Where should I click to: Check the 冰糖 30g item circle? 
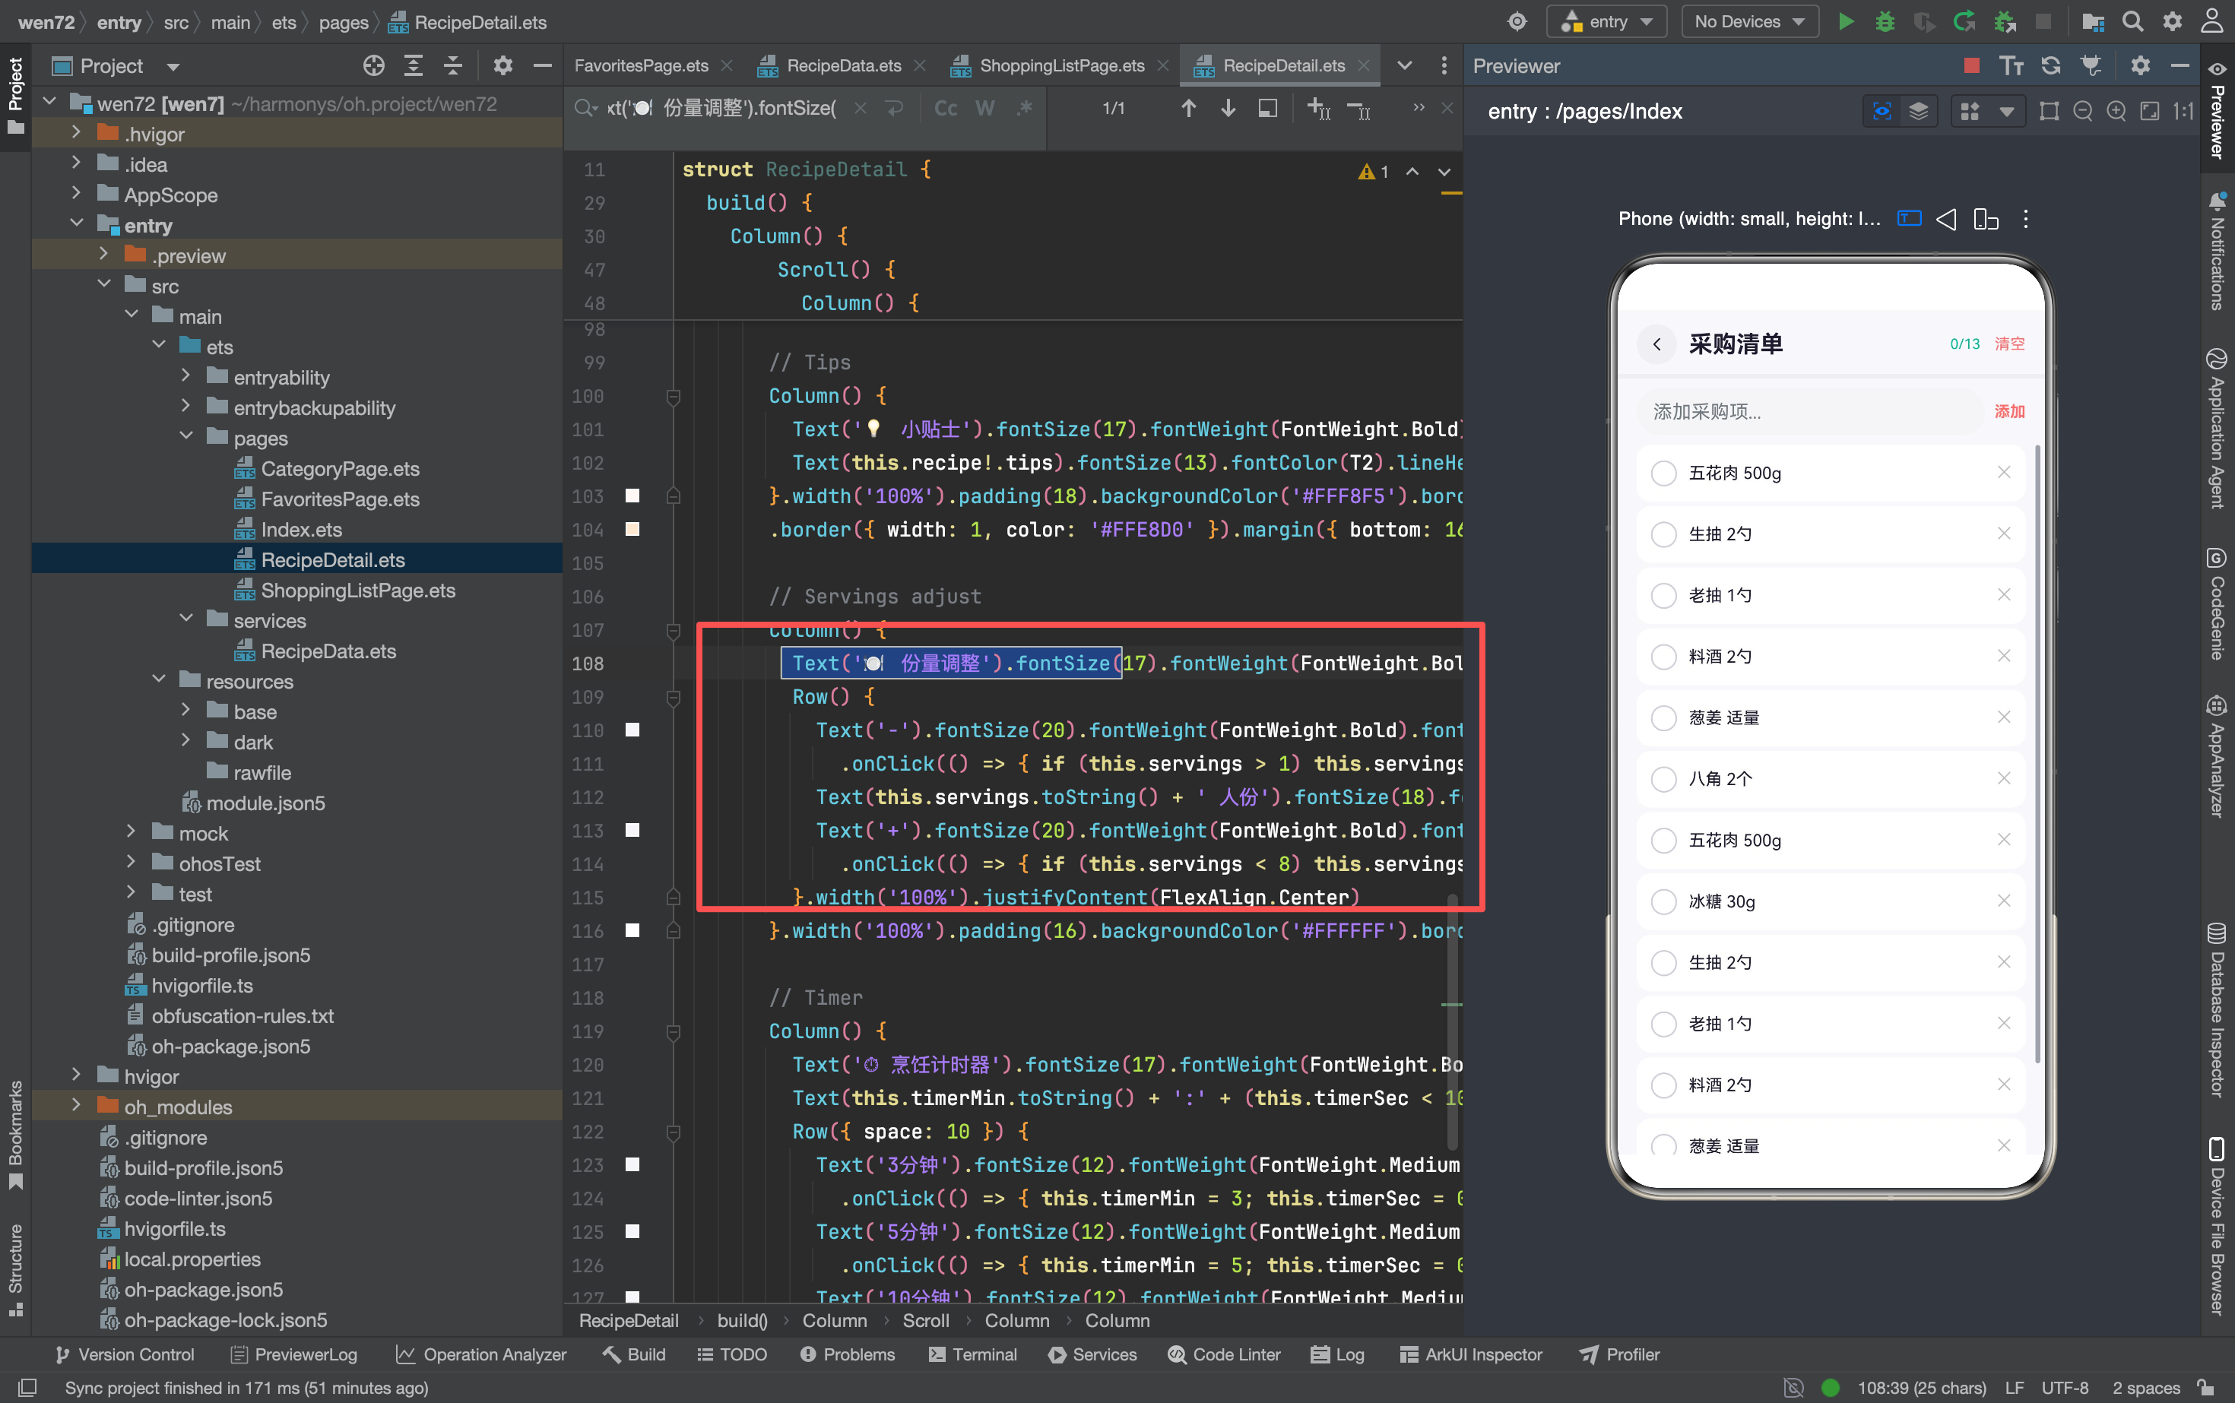(1663, 901)
